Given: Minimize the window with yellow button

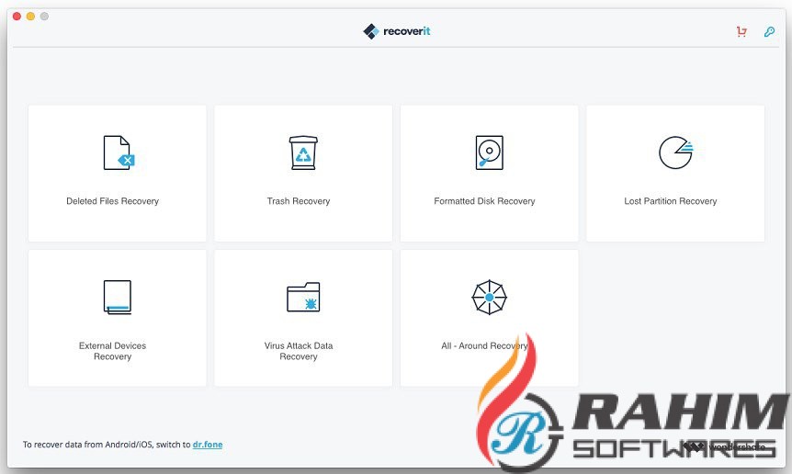Looking at the screenshot, I should 30,17.
